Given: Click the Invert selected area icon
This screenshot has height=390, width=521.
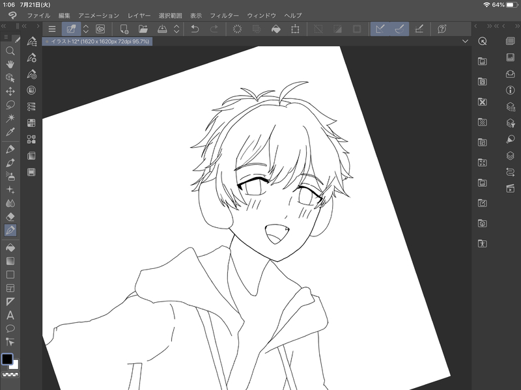Looking at the screenshot, I should [x=337, y=29].
